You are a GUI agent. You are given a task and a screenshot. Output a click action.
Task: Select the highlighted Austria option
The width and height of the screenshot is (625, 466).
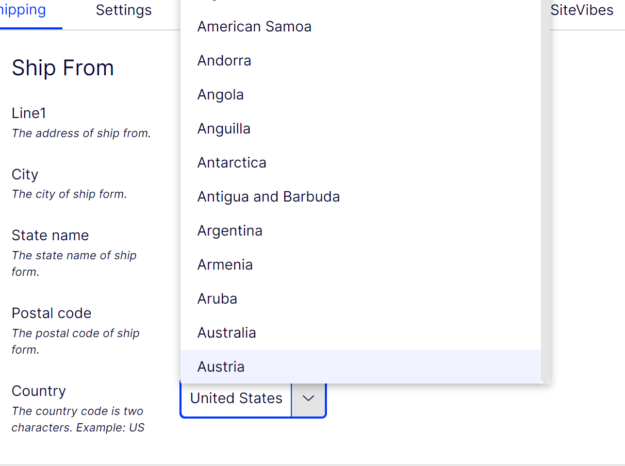click(x=221, y=367)
